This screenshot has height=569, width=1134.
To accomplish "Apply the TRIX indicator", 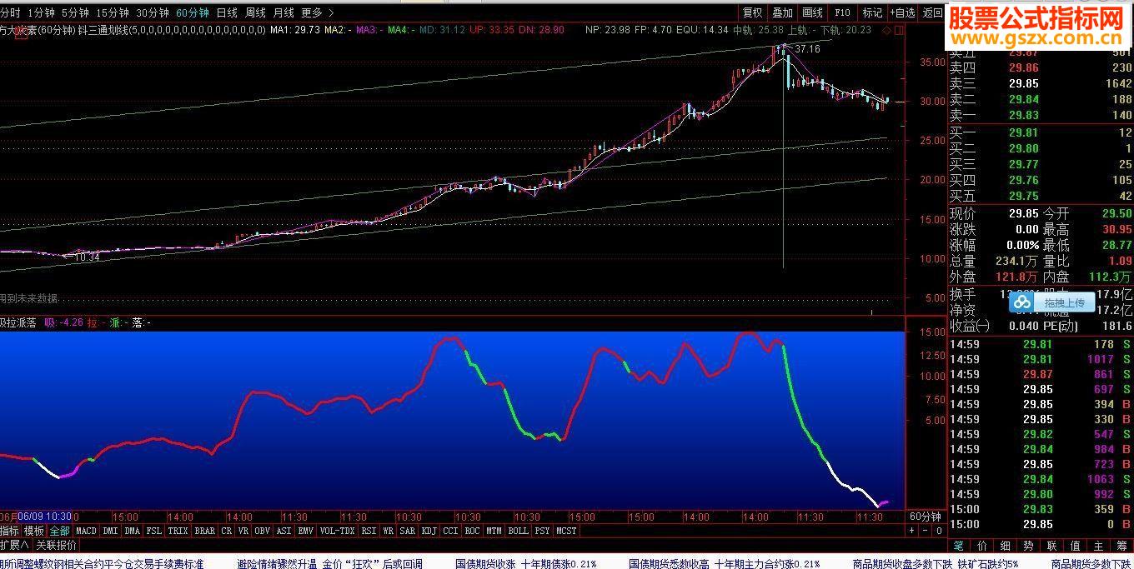I will (x=178, y=531).
